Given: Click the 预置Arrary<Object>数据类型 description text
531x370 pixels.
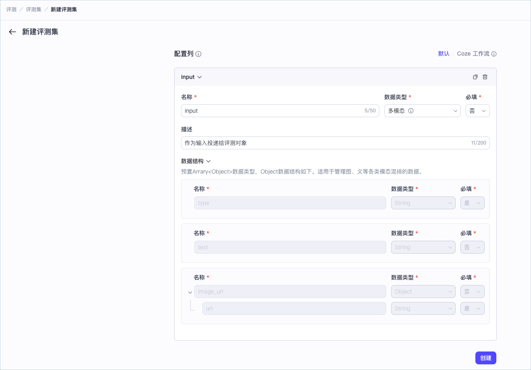Looking at the screenshot, I should pyautogui.click(x=302, y=172).
